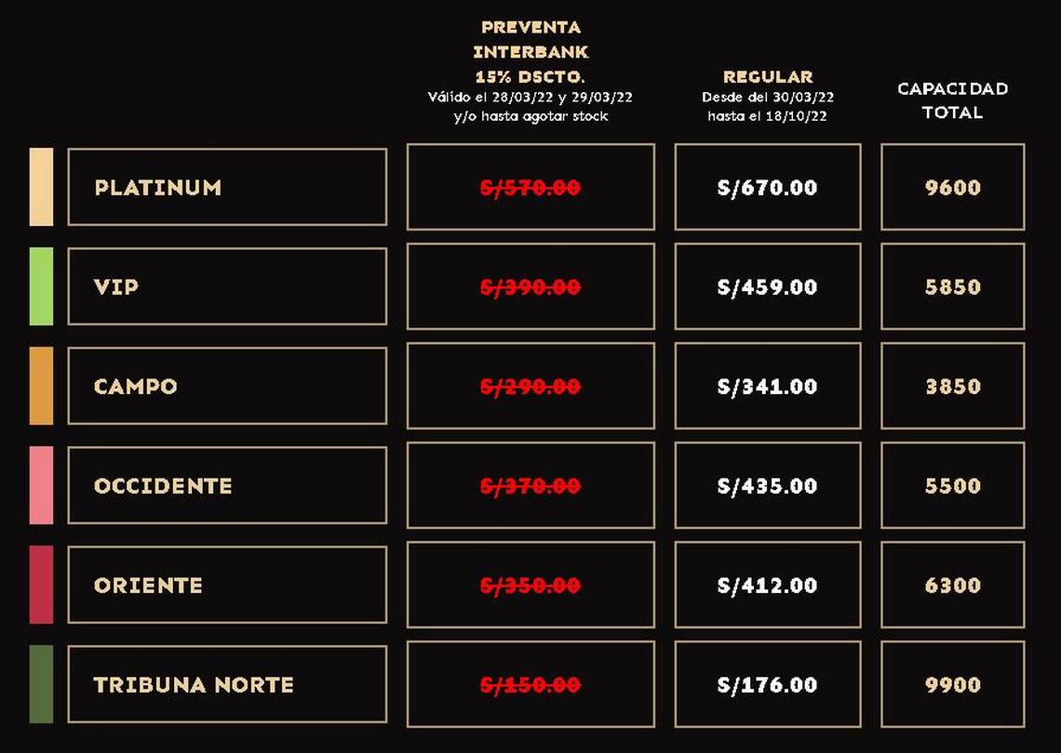Select the VIP zone box

(227, 286)
